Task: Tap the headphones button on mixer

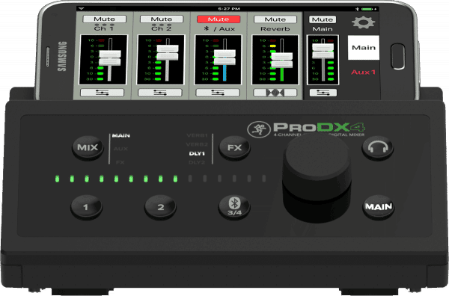Action: [x=378, y=148]
